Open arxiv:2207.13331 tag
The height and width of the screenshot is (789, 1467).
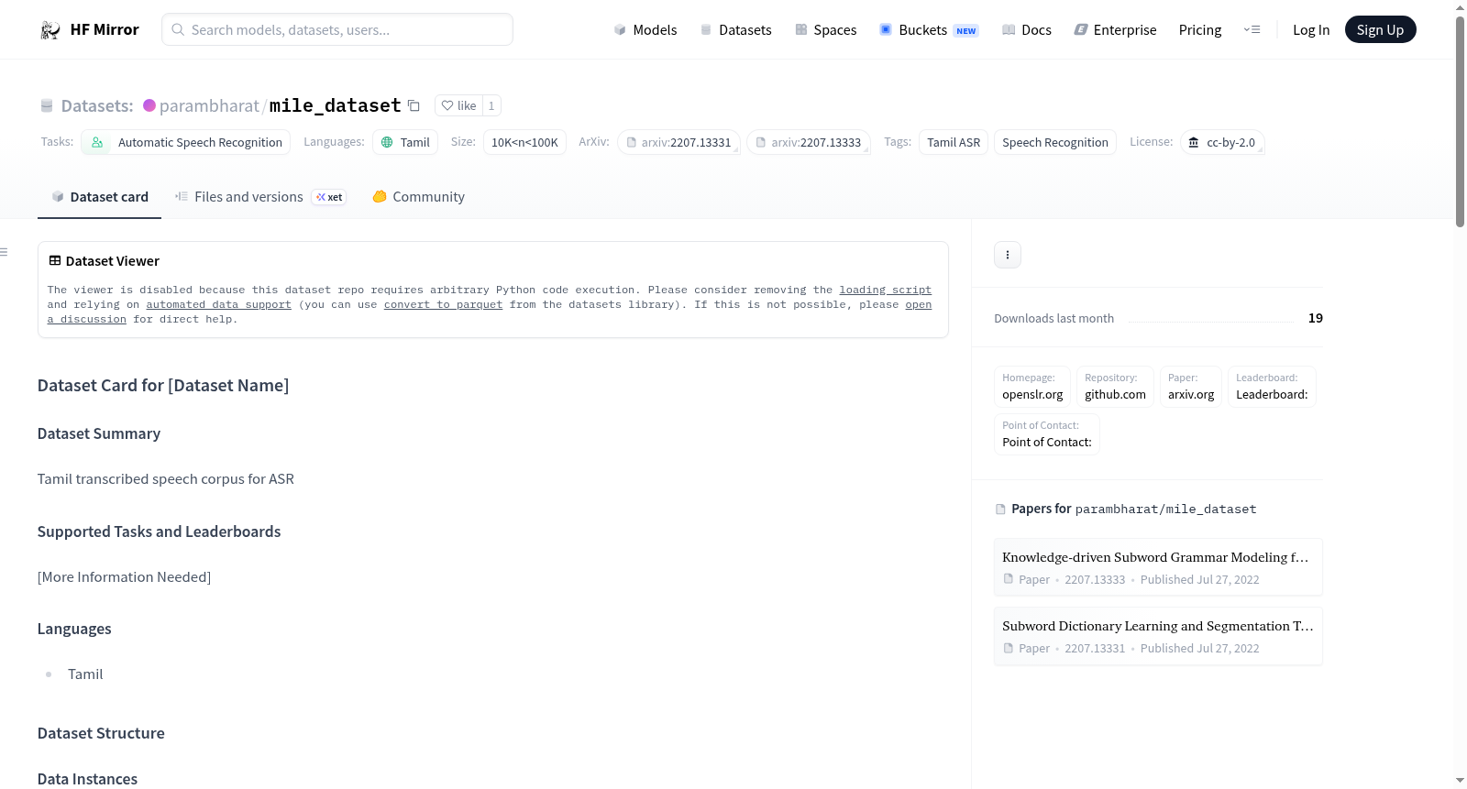[678, 143]
